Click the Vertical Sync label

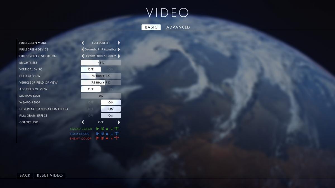click(x=31, y=69)
